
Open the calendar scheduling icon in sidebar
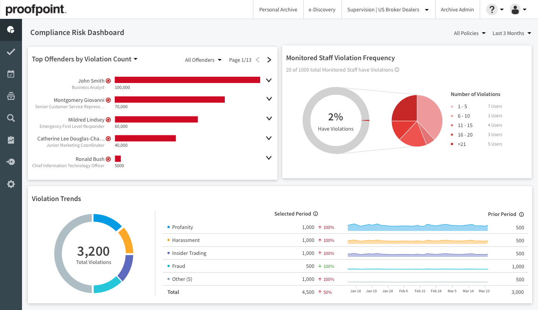[x=11, y=74]
